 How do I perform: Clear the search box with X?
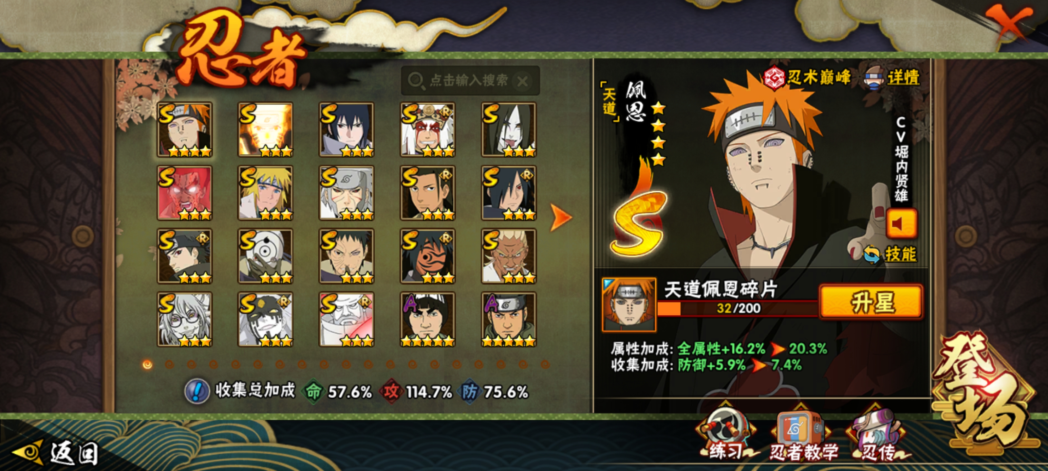coord(522,81)
